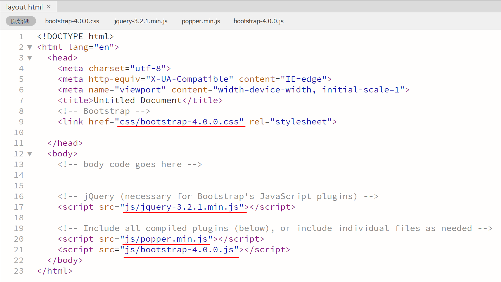
Task: Close the layout.html tab
Action: click(x=49, y=7)
